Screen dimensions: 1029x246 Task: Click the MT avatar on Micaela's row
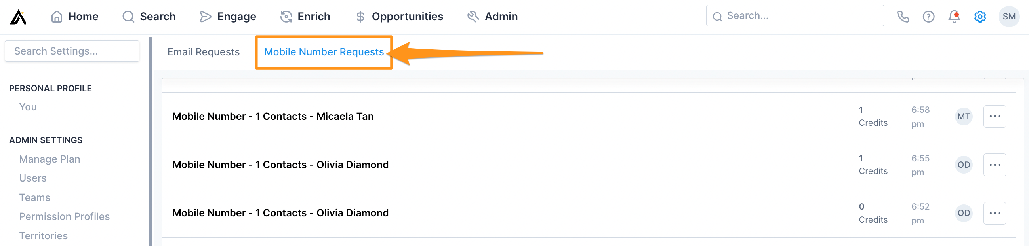tap(964, 116)
